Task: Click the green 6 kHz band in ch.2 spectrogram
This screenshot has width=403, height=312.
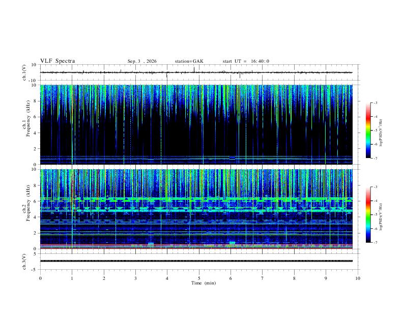Action: pos(196,199)
